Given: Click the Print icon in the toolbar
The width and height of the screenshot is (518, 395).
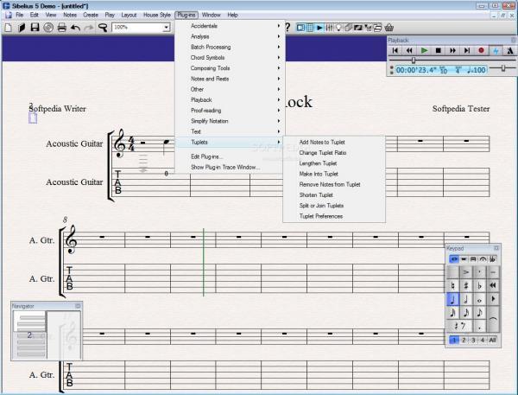Looking at the screenshot, I should coord(61,28).
